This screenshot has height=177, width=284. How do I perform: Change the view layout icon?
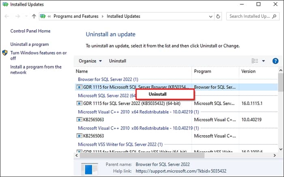255,61
